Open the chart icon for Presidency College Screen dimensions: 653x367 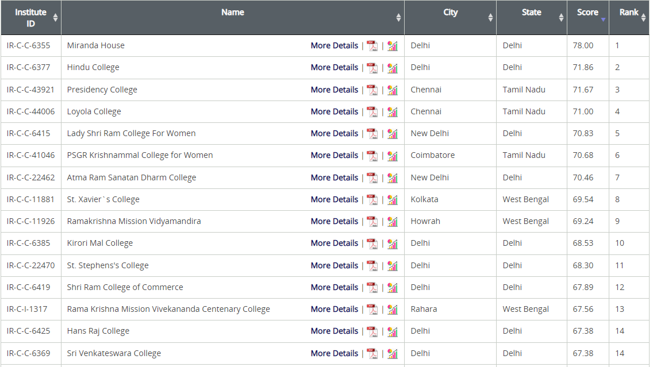tap(392, 90)
